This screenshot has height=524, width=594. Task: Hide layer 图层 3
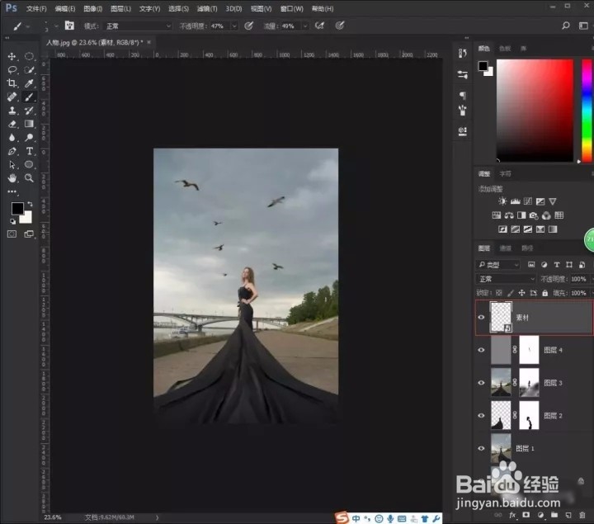(x=481, y=383)
